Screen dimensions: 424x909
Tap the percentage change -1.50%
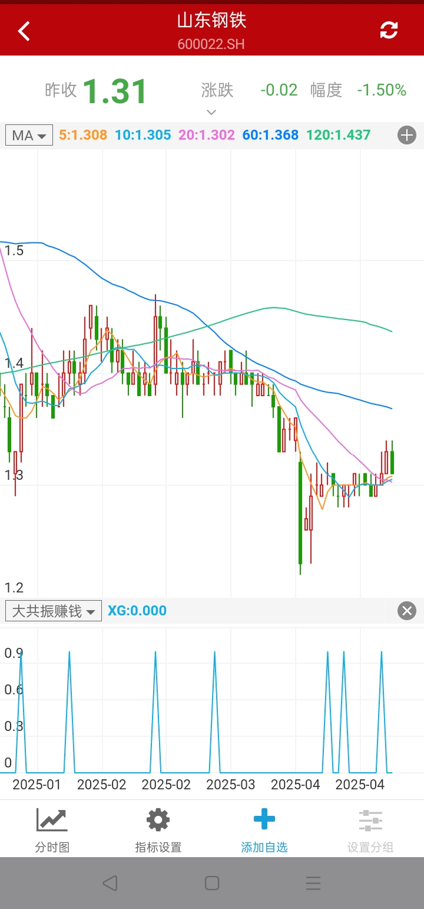pos(382,90)
